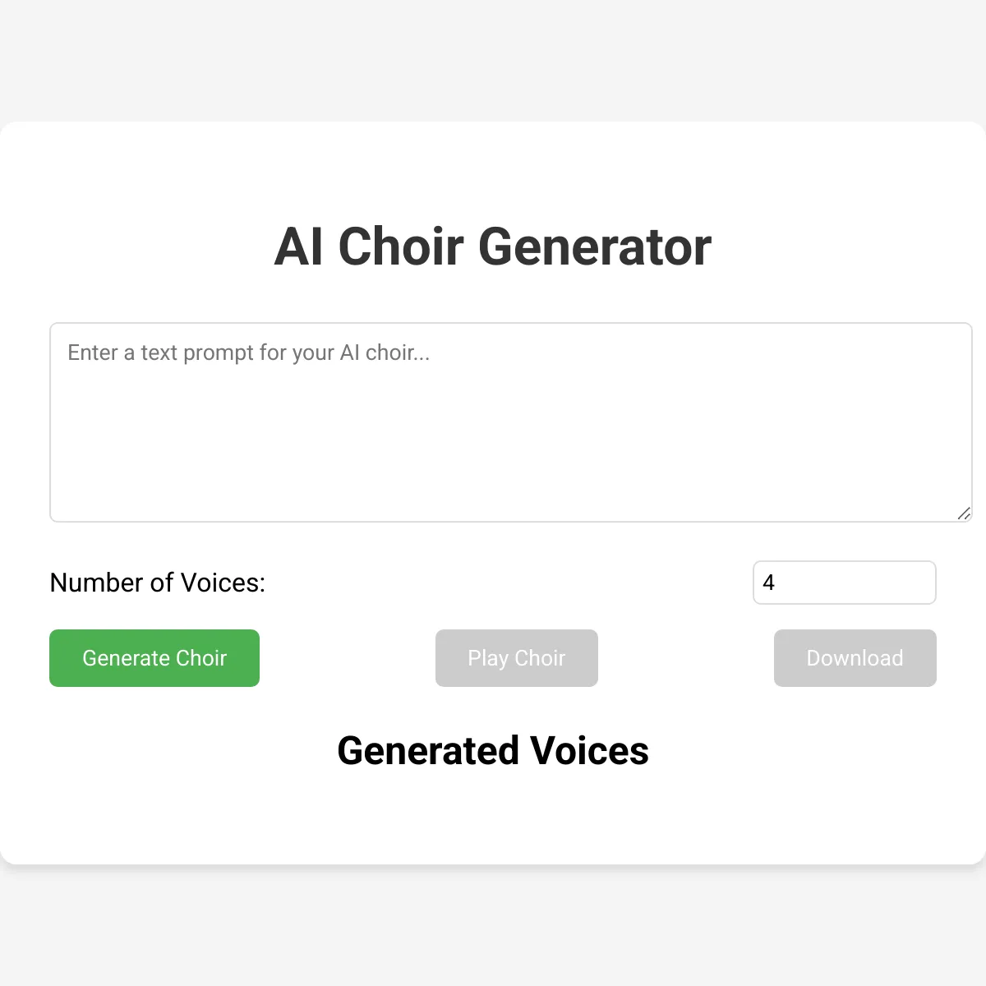Save the choir with the Download control
The height and width of the screenshot is (986, 986).
(x=855, y=658)
